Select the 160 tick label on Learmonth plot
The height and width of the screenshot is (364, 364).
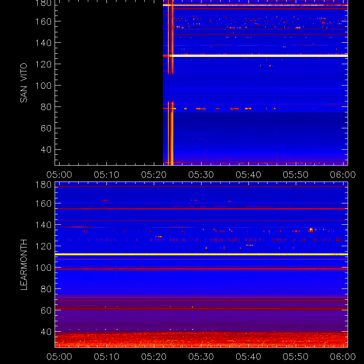(x=43, y=203)
